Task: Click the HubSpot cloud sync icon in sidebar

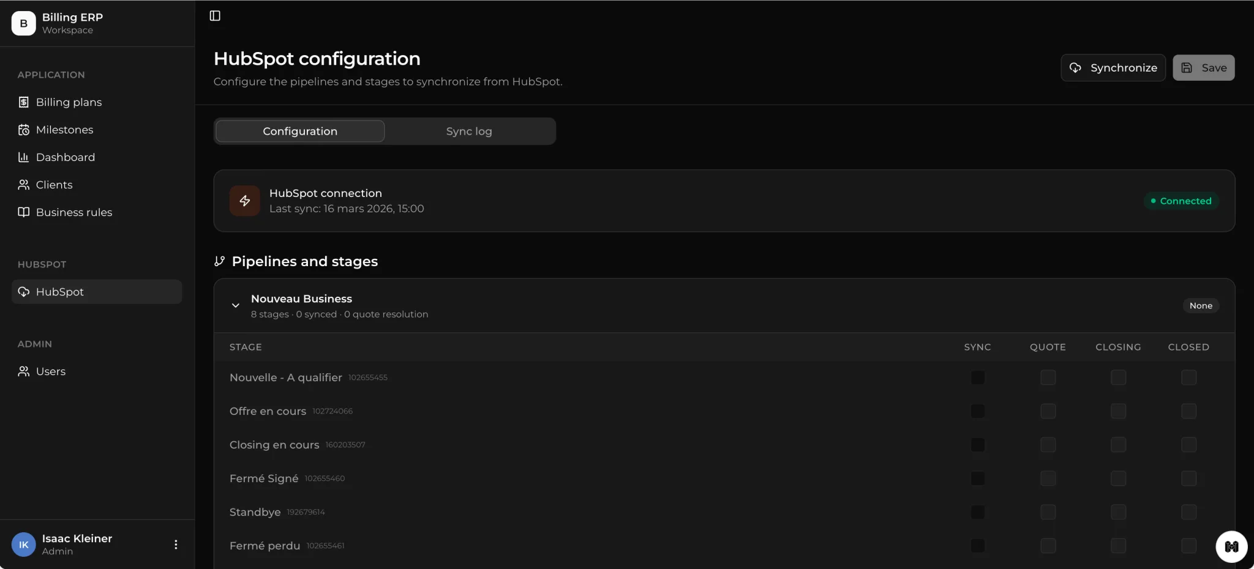Action: [24, 292]
